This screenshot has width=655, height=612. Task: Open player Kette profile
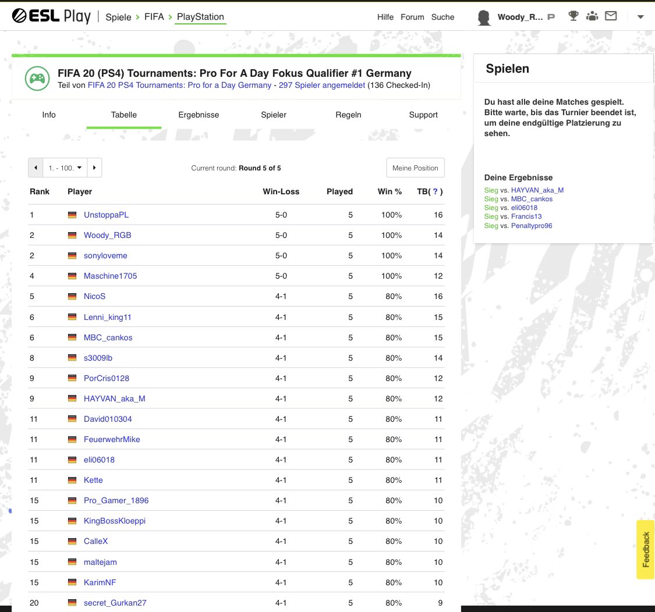(x=93, y=480)
